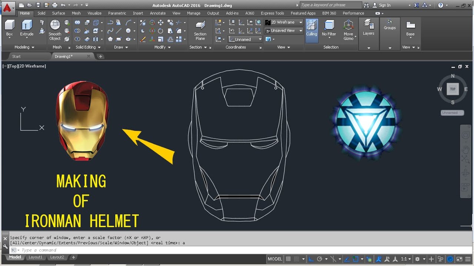The image size is (474, 266).
Task: Select the Box modeling tool
Action: [x=9, y=28]
